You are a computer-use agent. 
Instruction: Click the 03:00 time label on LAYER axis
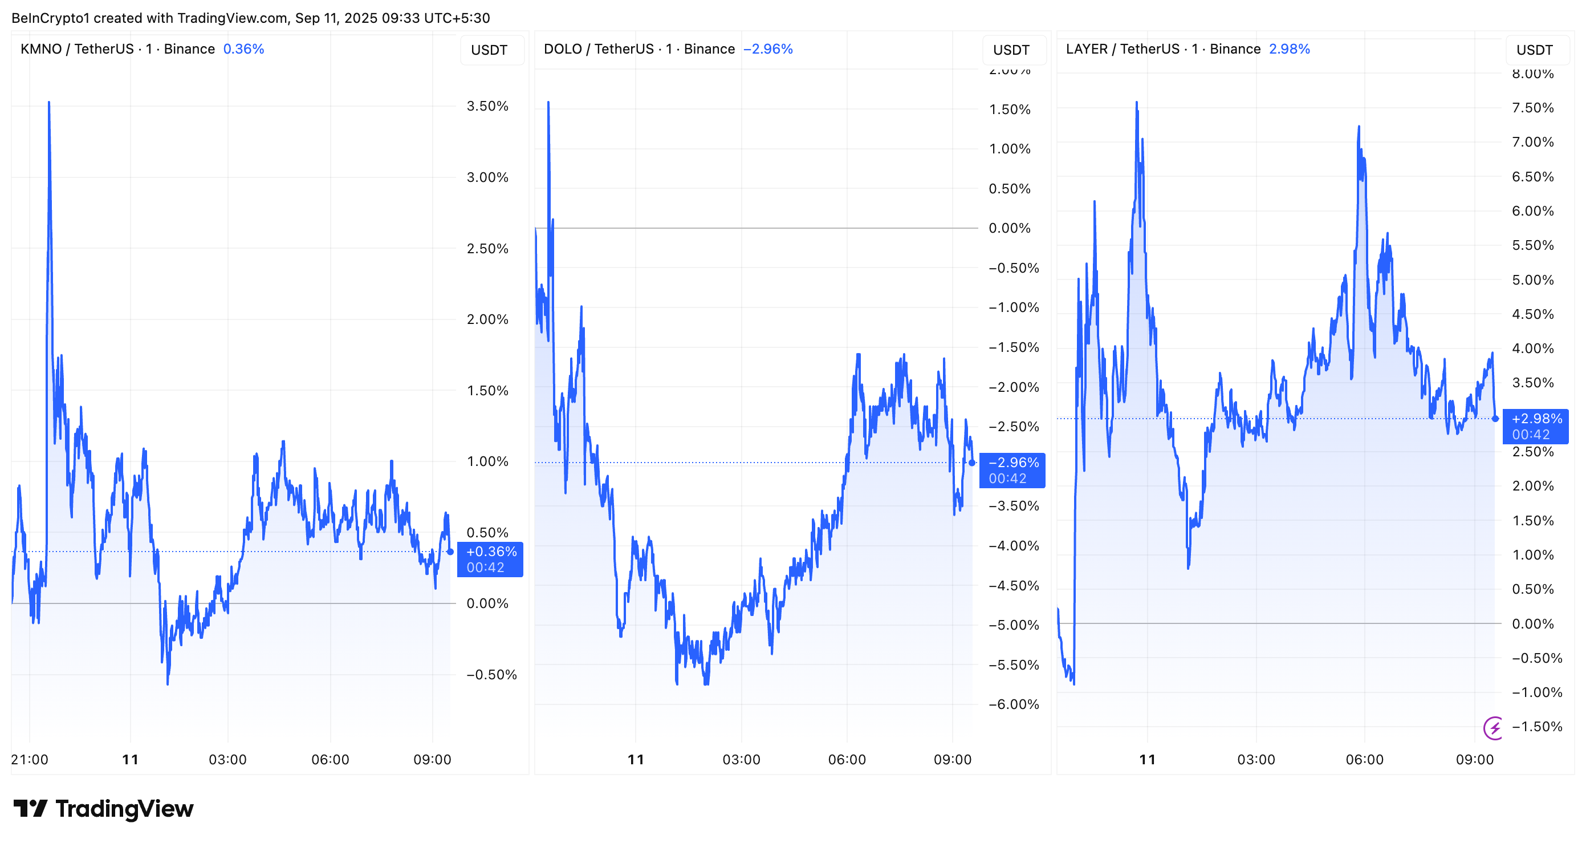(x=1256, y=759)
